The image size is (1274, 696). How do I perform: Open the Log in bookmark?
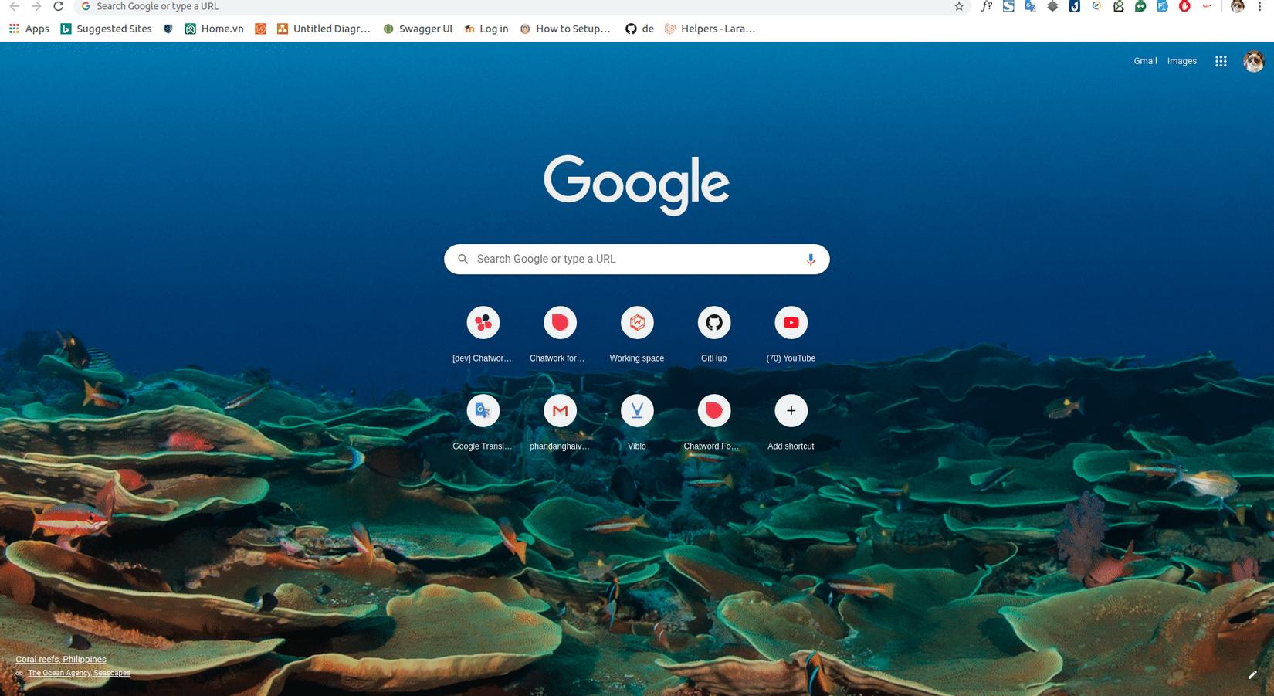click(x=486, y=29)
